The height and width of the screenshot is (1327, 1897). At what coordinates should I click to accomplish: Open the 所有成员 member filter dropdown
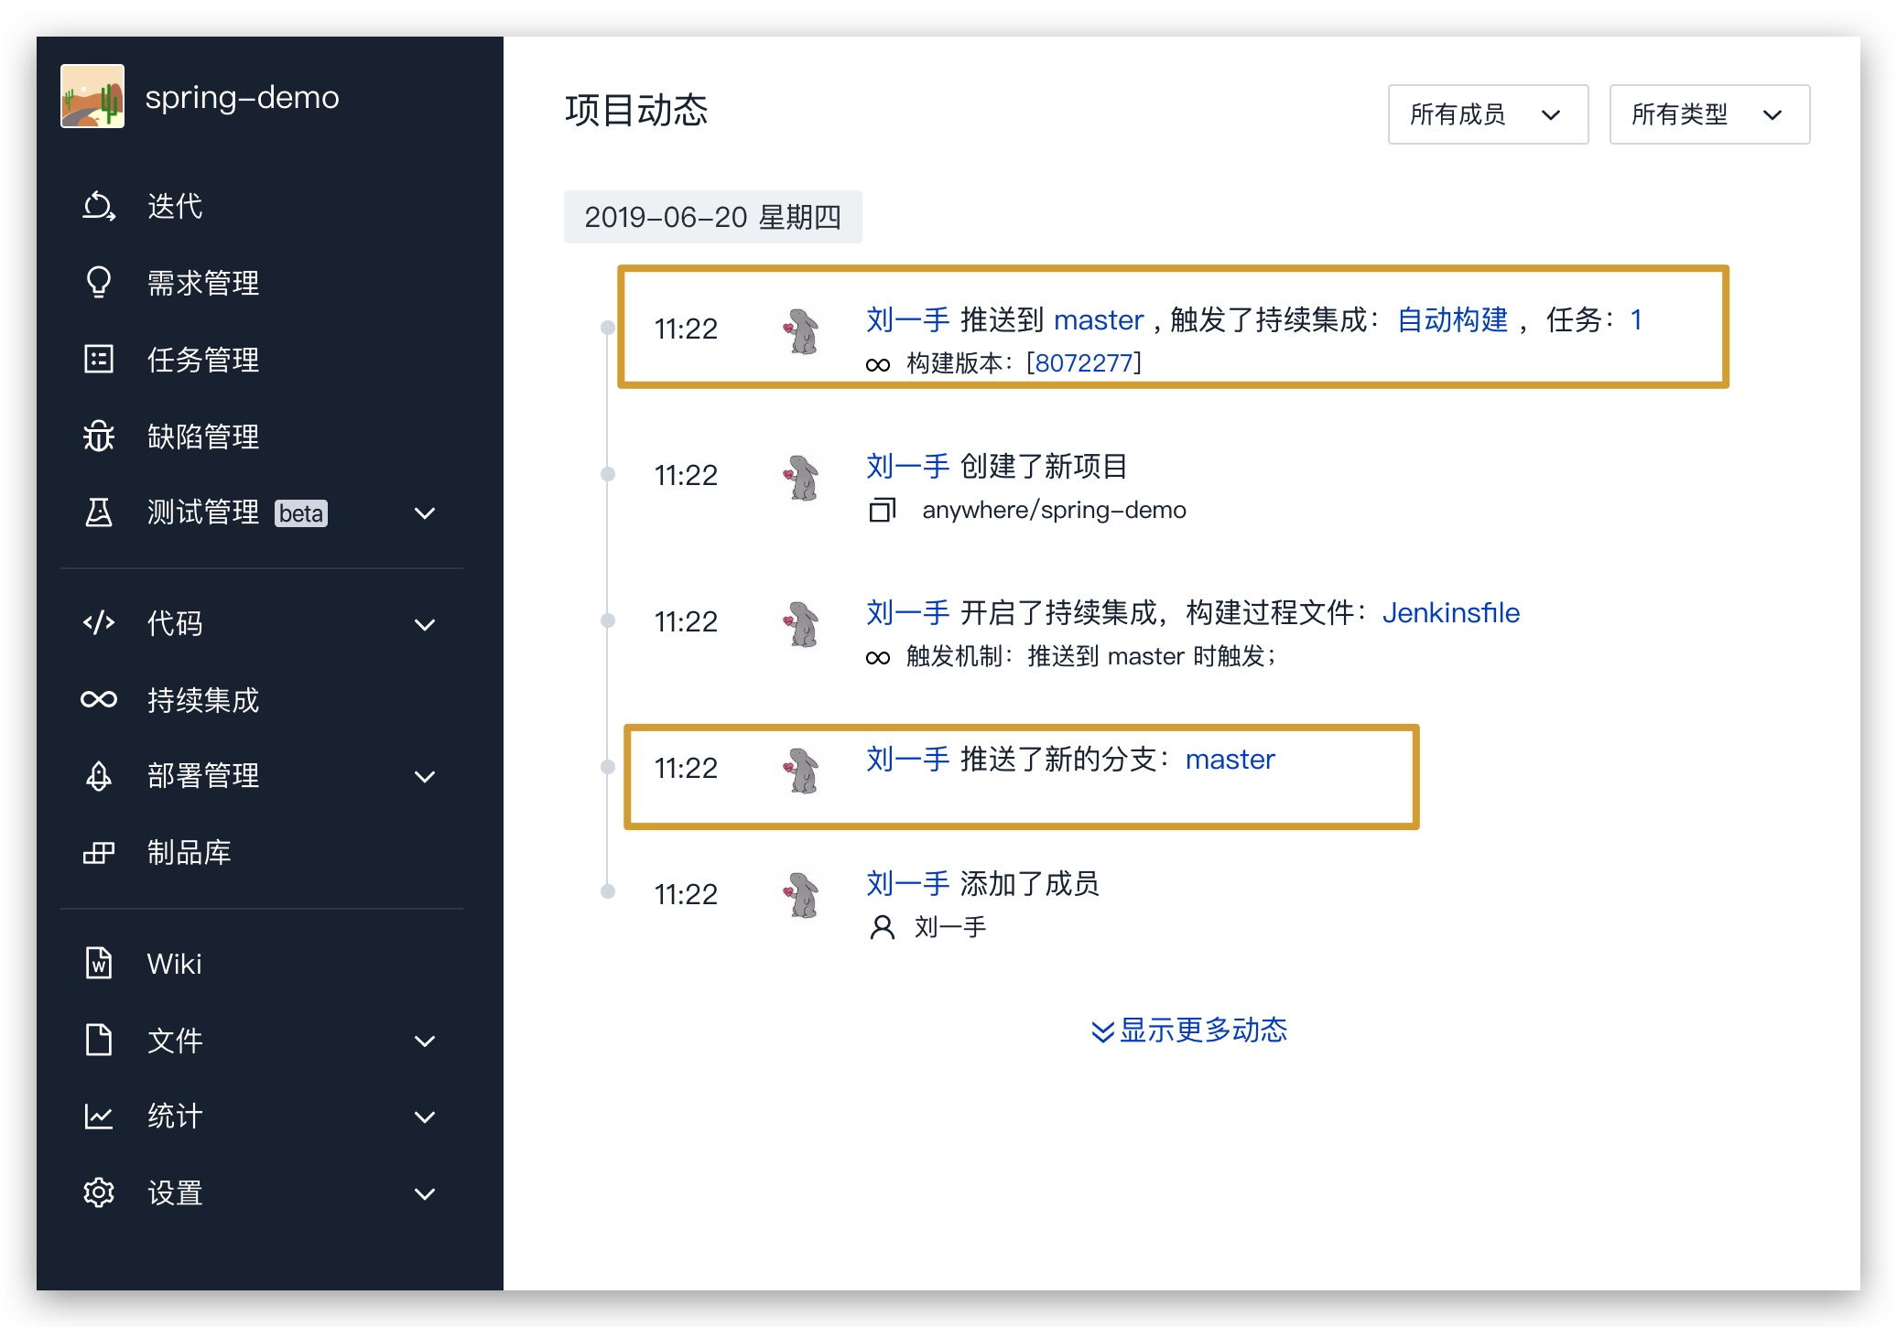coord(1487,114)
